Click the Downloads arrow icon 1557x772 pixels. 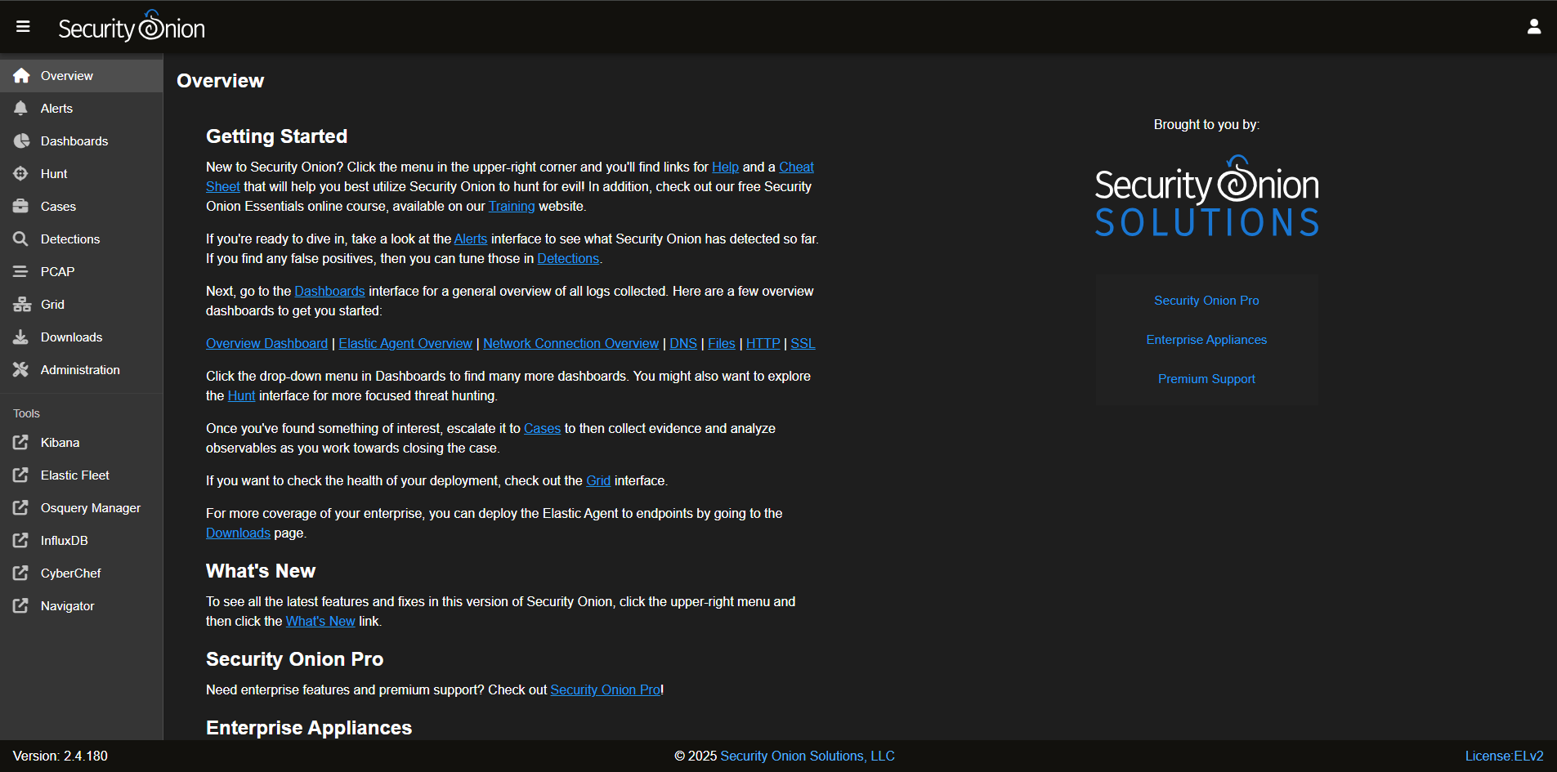click(20, 337)
